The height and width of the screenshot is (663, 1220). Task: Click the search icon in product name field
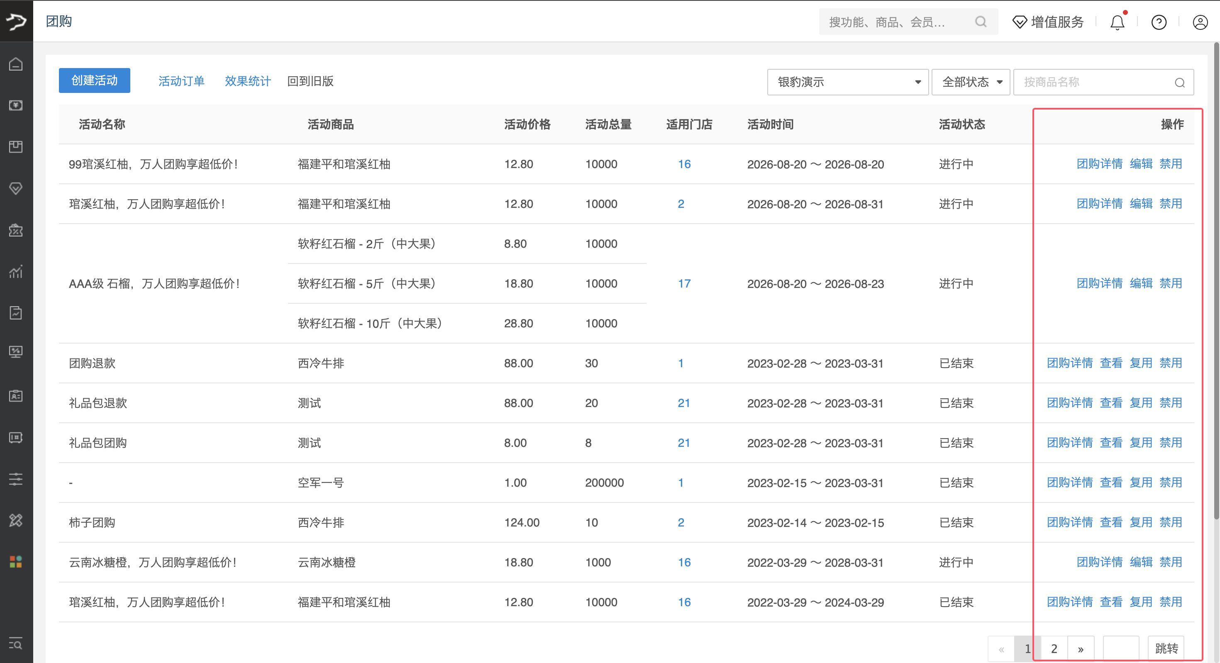tap(1180, 83)
